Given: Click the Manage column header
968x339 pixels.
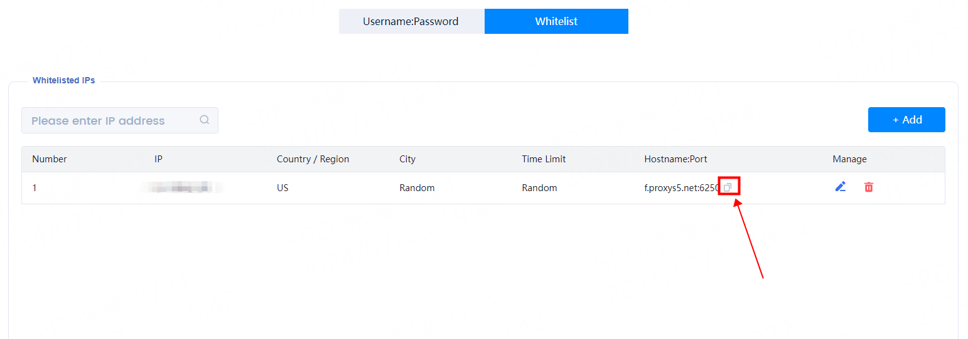Looking at the screenshot, I should (849, 159).
